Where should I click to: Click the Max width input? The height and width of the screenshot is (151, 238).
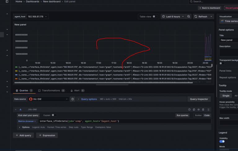point(229,123)
